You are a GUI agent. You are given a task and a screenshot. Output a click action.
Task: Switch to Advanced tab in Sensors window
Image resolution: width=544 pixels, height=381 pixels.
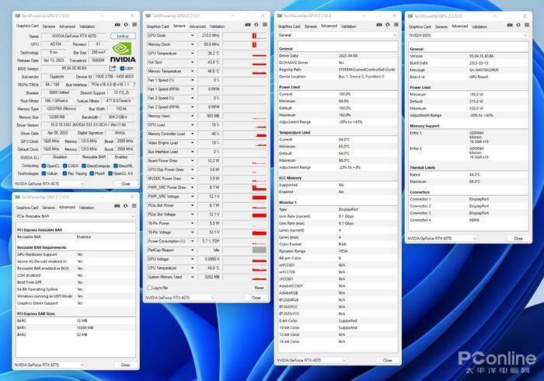coord(197,26)
